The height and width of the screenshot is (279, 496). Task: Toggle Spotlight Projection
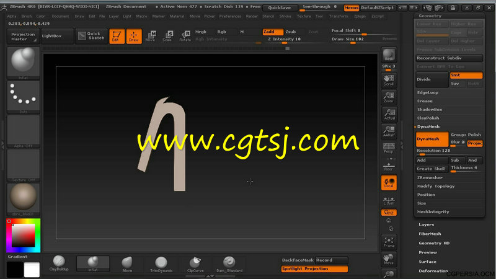pyautogui.click(x=314, y=269)
